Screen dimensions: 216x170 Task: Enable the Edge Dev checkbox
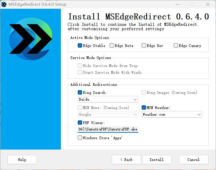(x=144, y=46)
